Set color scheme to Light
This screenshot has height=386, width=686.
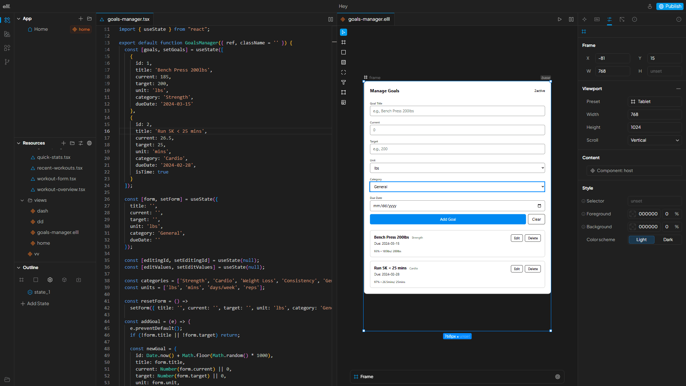(x=641, y=240)
